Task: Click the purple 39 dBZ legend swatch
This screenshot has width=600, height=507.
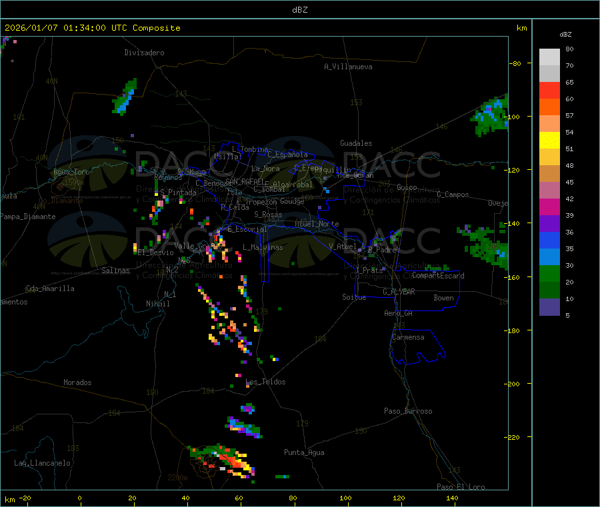Action: (549, 224)
